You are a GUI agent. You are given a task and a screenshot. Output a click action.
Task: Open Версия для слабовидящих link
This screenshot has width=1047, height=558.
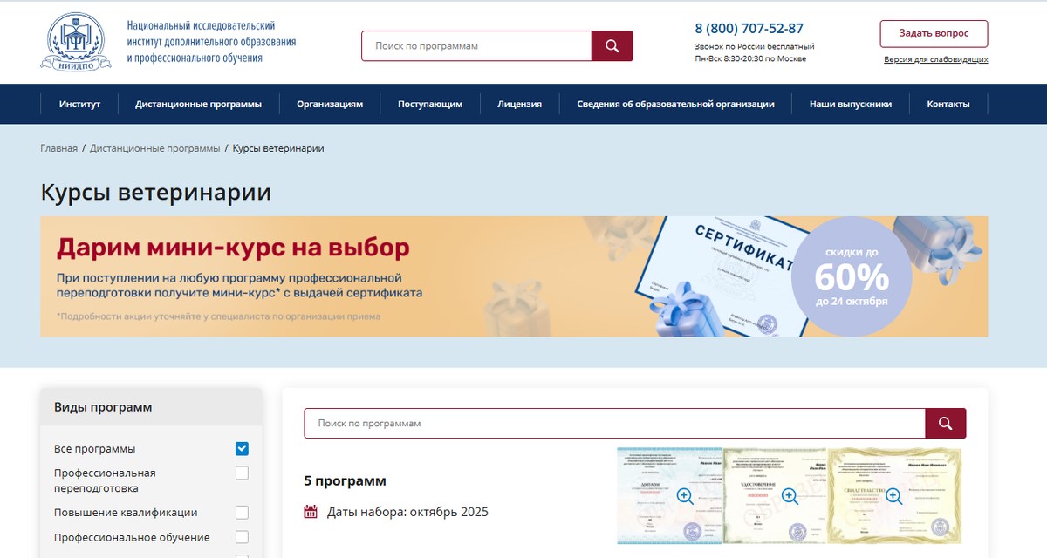(x=936, y=60)
